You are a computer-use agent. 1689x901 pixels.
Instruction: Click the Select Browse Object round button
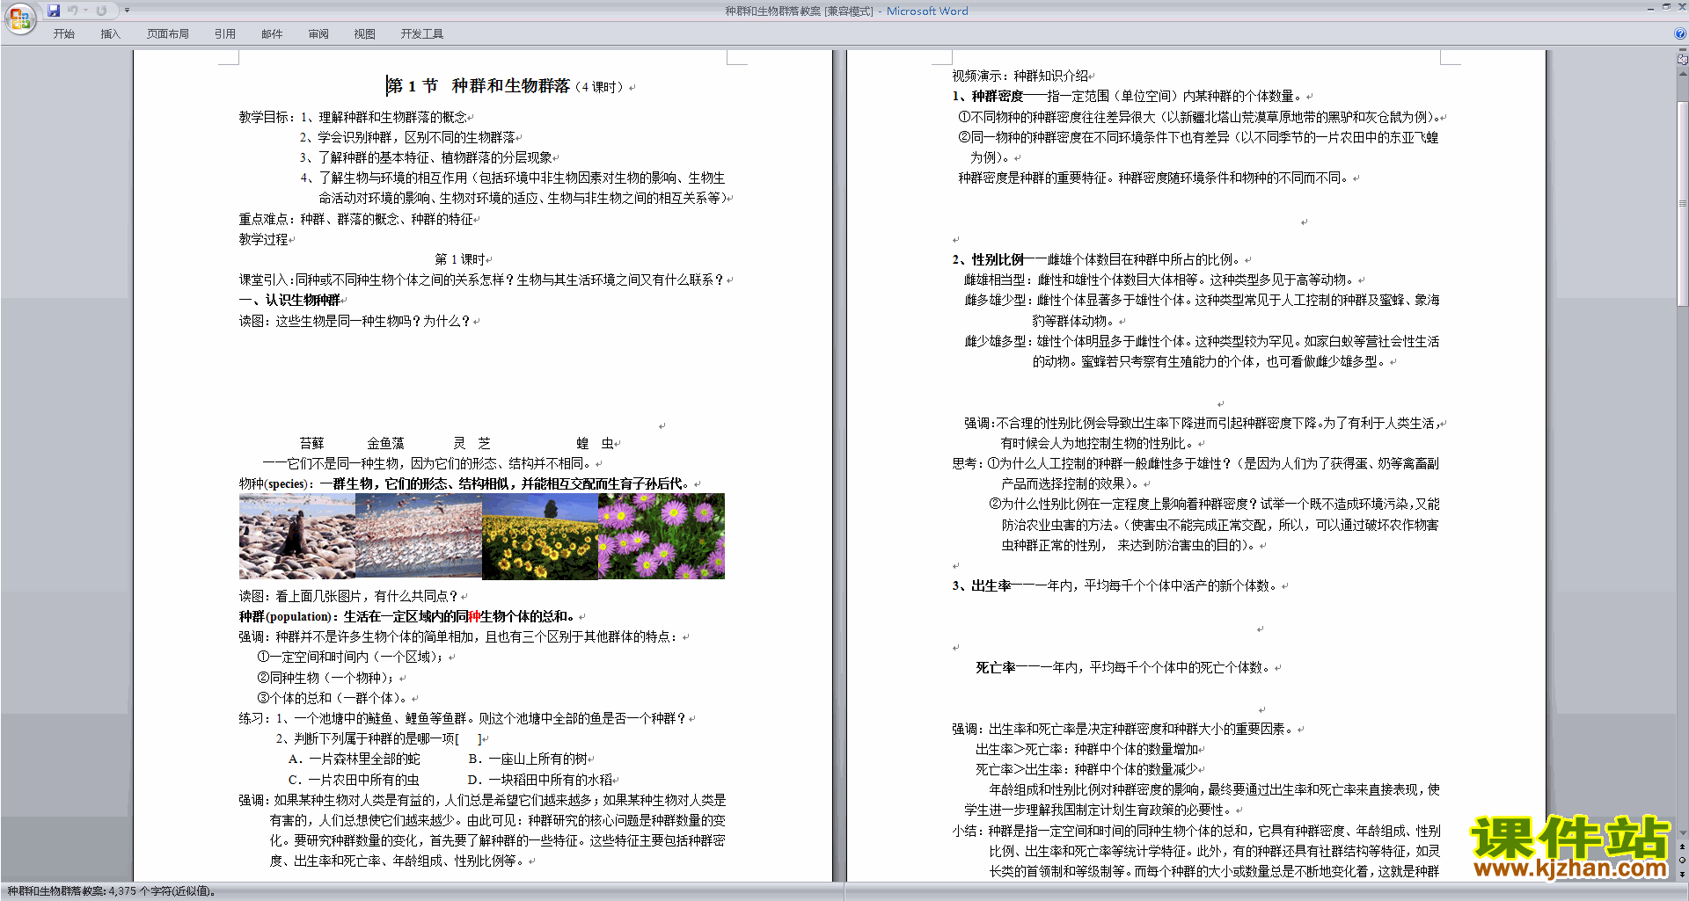pos(1682,861)
